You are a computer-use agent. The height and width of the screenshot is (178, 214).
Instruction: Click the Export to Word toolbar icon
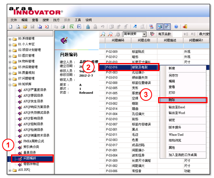(x=79, y=27)
